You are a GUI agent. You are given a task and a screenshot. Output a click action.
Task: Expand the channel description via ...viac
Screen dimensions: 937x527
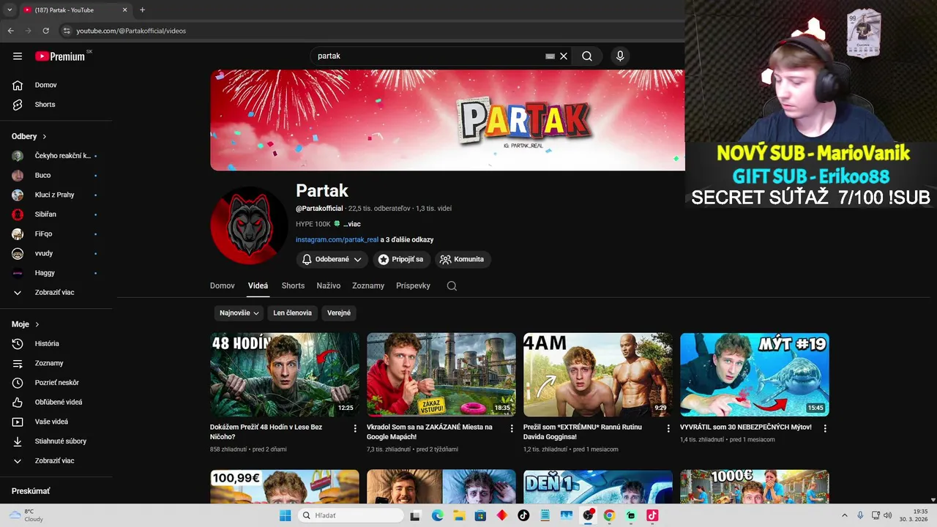352,225
